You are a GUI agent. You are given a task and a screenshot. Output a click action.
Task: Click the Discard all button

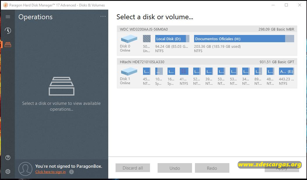click(x=133, y=168)
